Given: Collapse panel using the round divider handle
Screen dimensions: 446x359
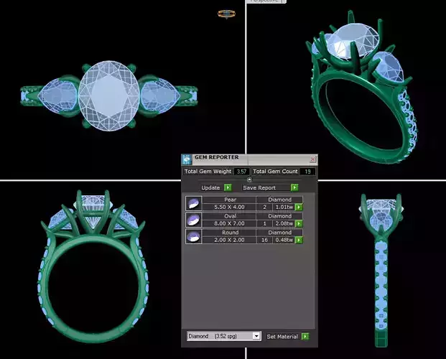Looking at the screenshot, I should pyautogui.click(x=249, y=179).
